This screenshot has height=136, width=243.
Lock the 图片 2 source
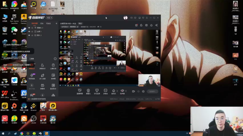coord(32,35)
